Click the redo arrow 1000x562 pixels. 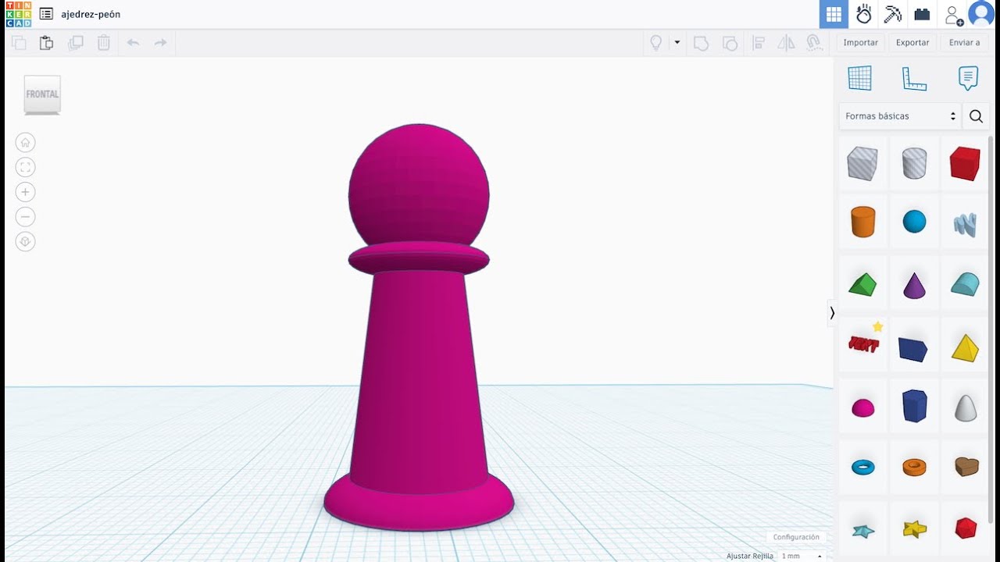[160, 43]
